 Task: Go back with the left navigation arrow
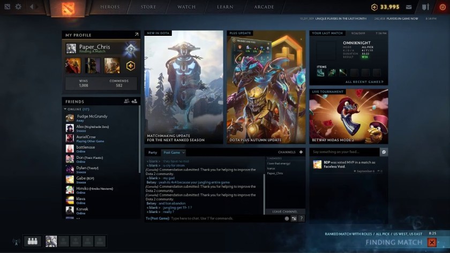tap(31, 6)
